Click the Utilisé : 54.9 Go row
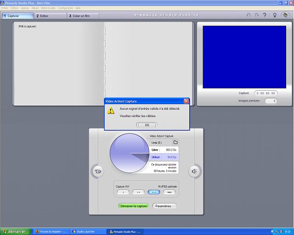 point(164,157)
